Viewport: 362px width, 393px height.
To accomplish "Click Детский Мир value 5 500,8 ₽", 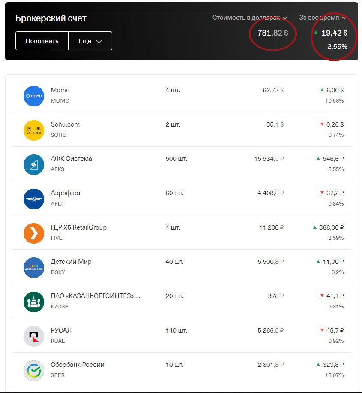I will pos(271,262).
